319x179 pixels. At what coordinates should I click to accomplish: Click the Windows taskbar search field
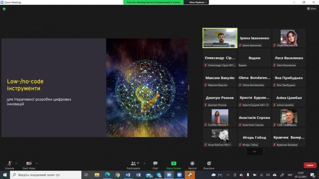[x=46, y=175]
